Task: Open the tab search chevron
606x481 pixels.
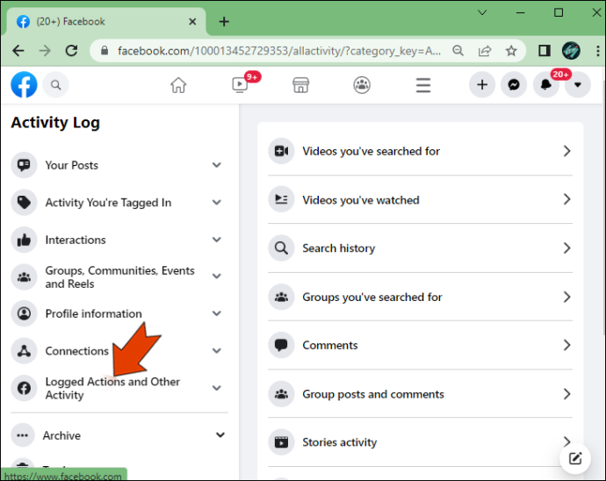Action: pyautogui.click(x=482, y=13)
